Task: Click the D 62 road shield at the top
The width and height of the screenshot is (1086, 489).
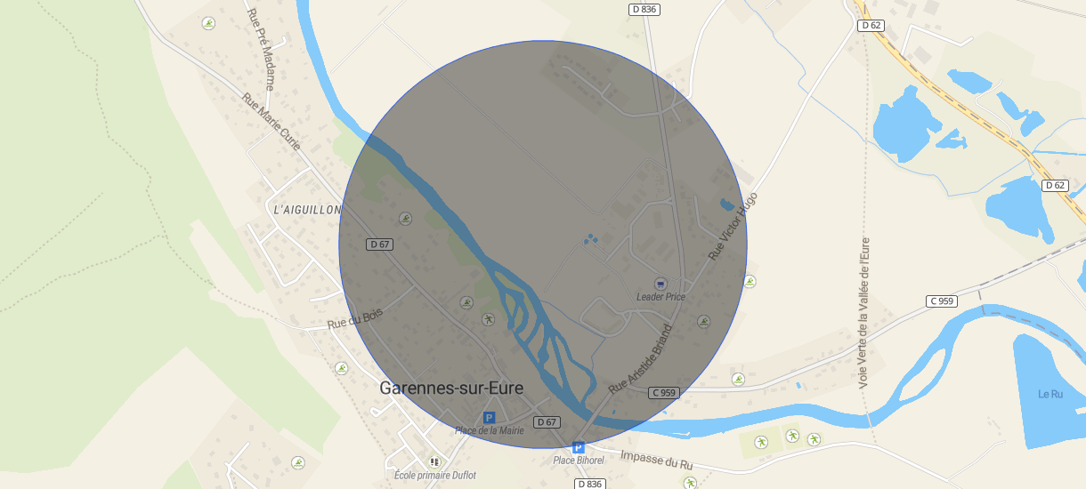Action: 871,26
